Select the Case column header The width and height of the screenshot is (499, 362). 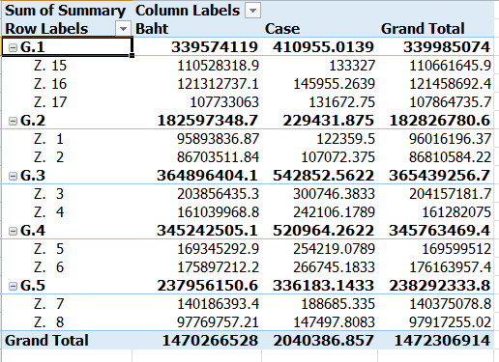coord(282,29)
